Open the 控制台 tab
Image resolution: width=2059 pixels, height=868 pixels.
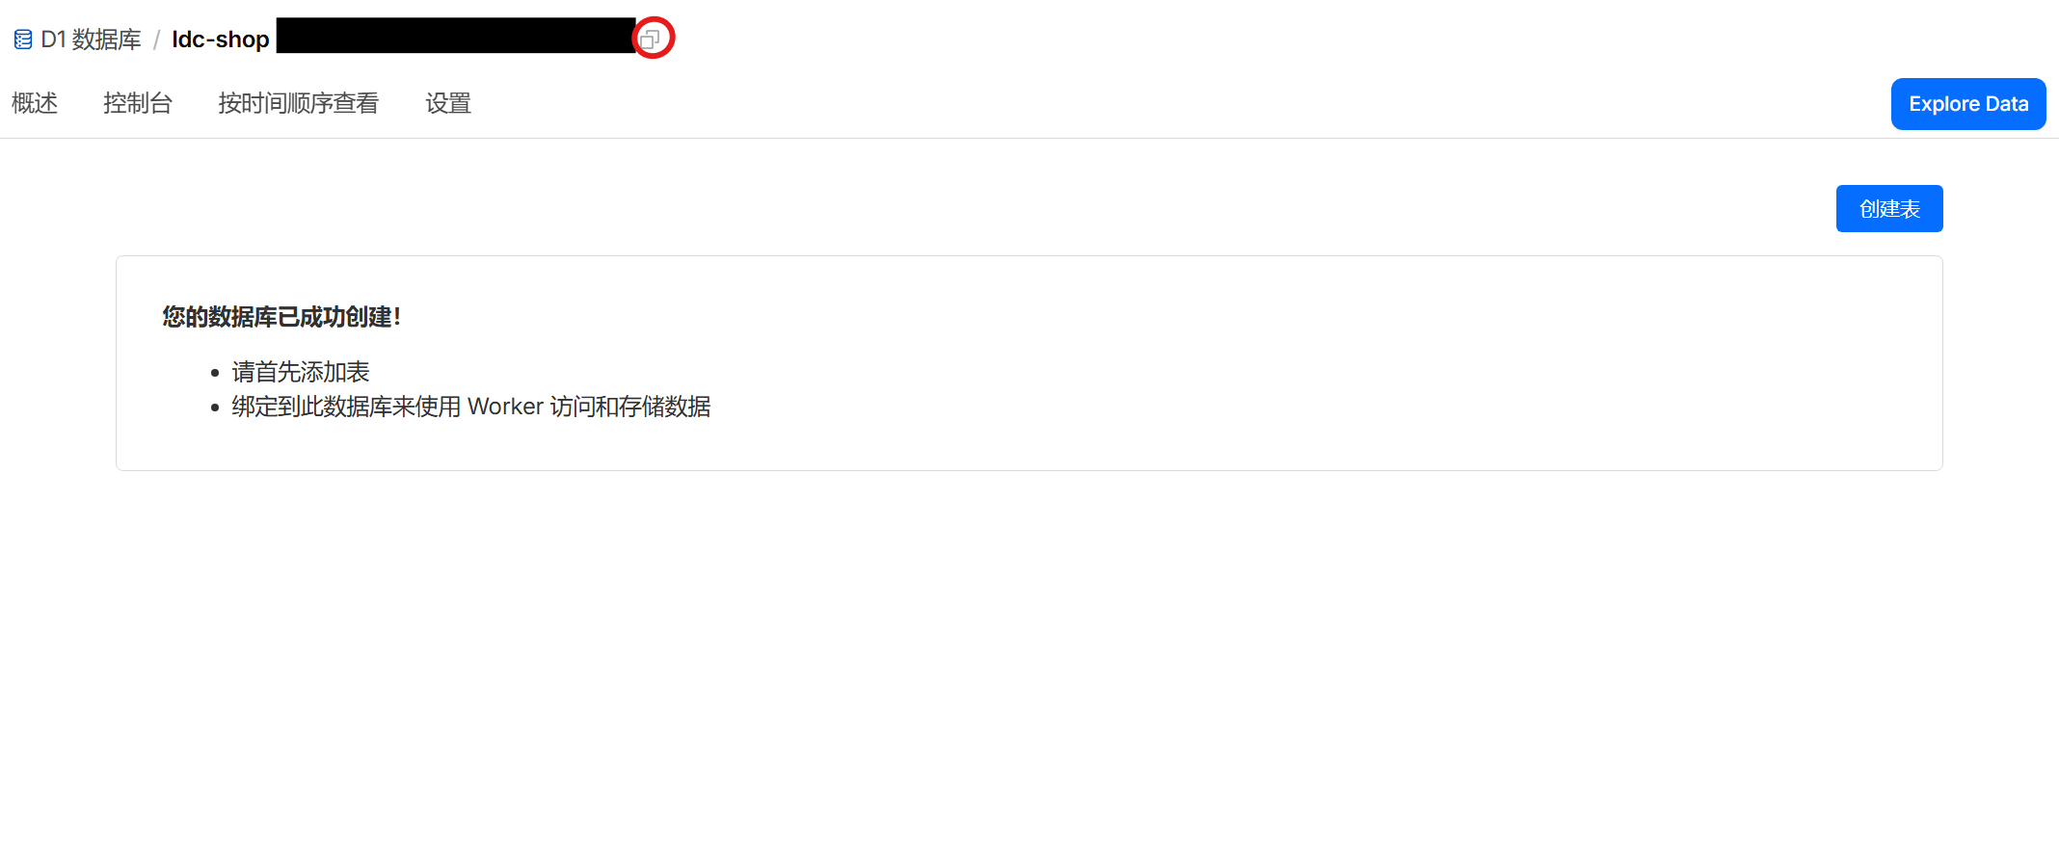click(x=138, y=103)
